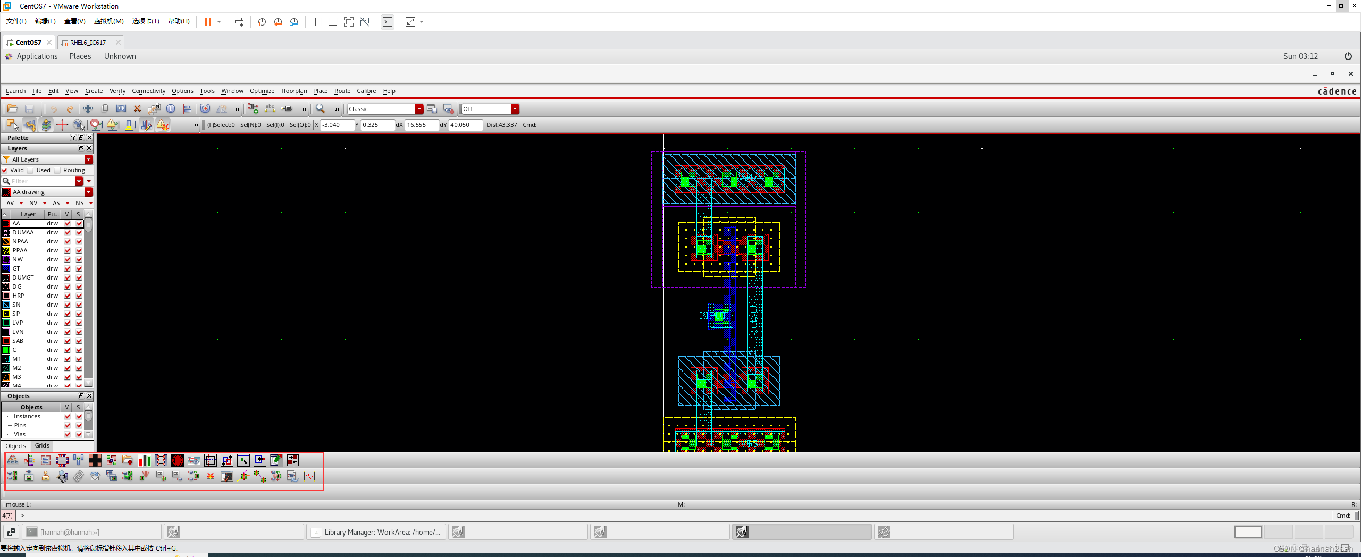
Task: Select the Open file tool in the toolbar
Action: (12, 108)
